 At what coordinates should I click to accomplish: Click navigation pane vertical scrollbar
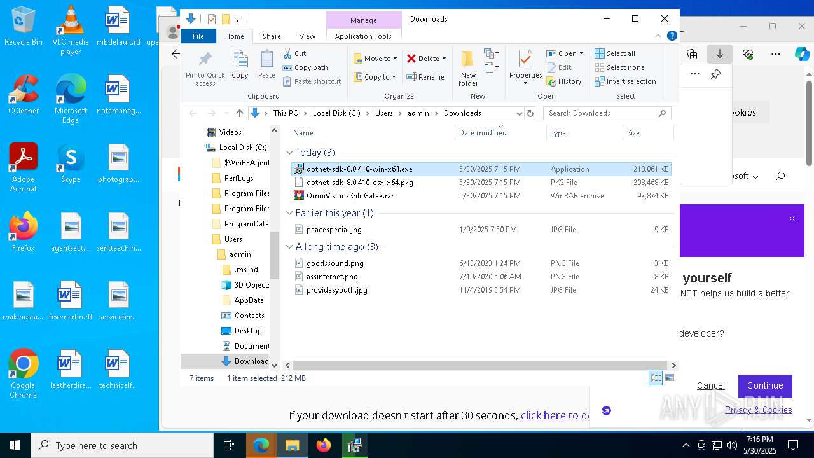275,254
